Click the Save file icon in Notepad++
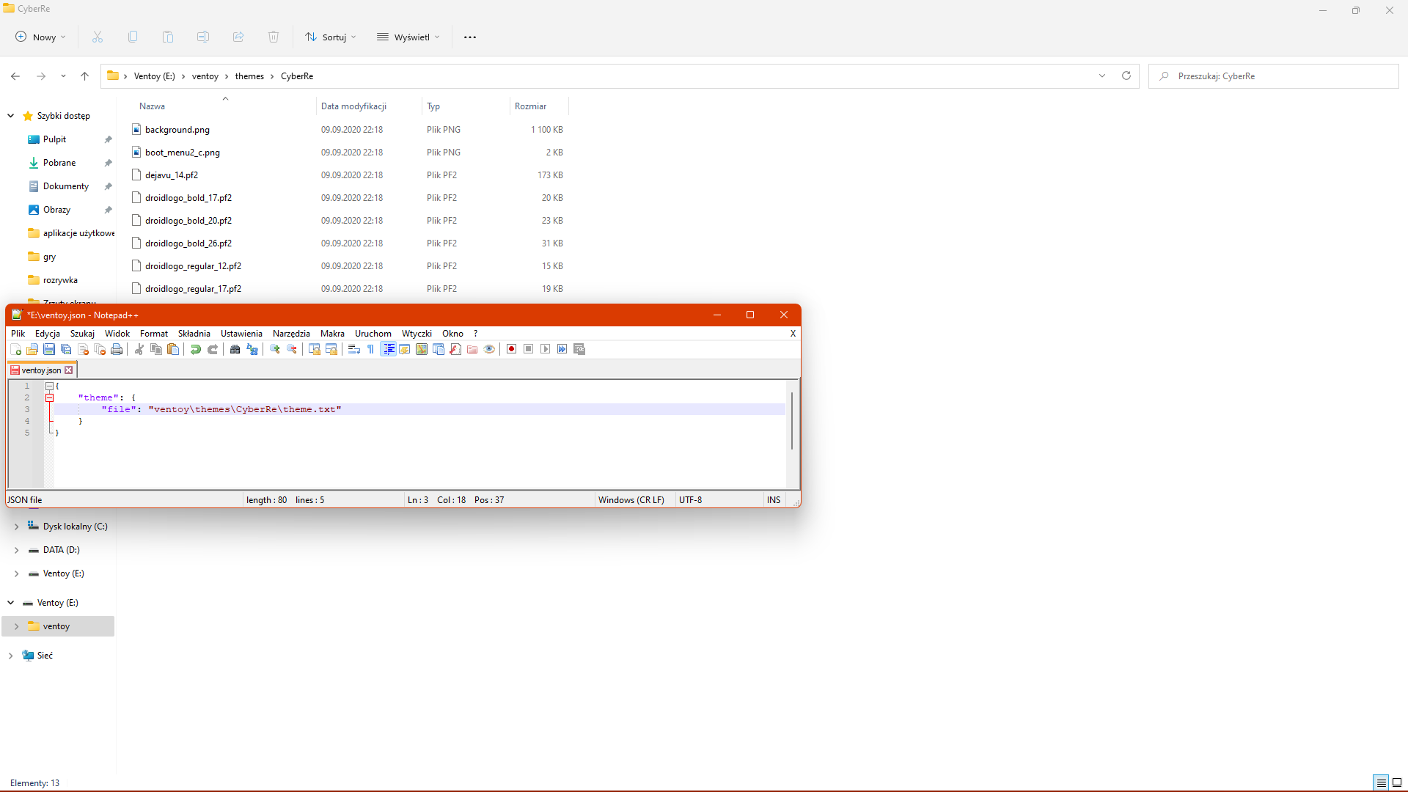This screenshot has height=792, width=1408. [49, 350]
